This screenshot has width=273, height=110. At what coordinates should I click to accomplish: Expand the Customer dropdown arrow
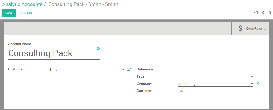(123, 70)
